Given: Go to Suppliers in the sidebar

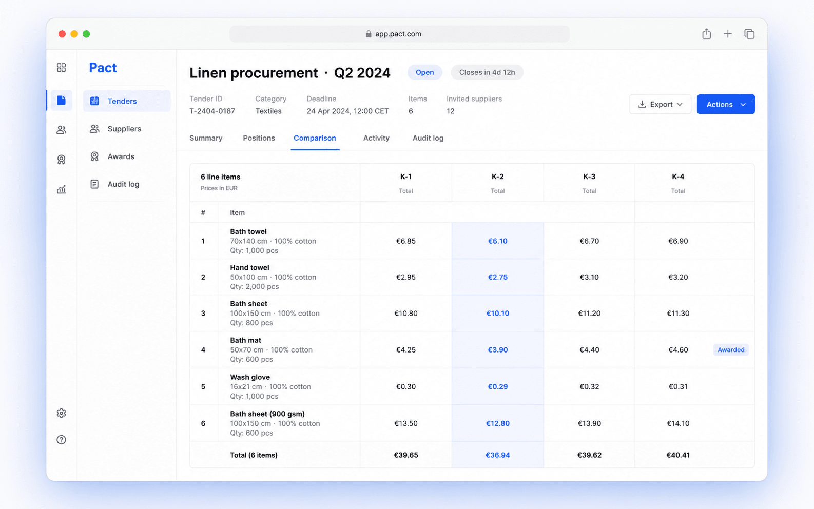Looking at the screenshot, I should (127, 129).
